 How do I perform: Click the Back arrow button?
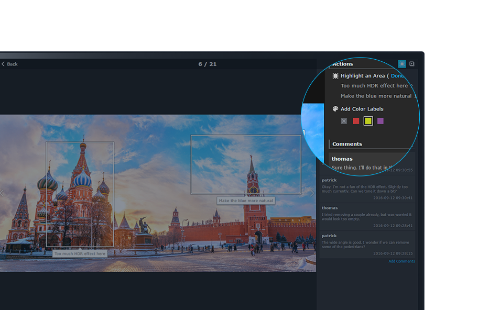(9, 64)
